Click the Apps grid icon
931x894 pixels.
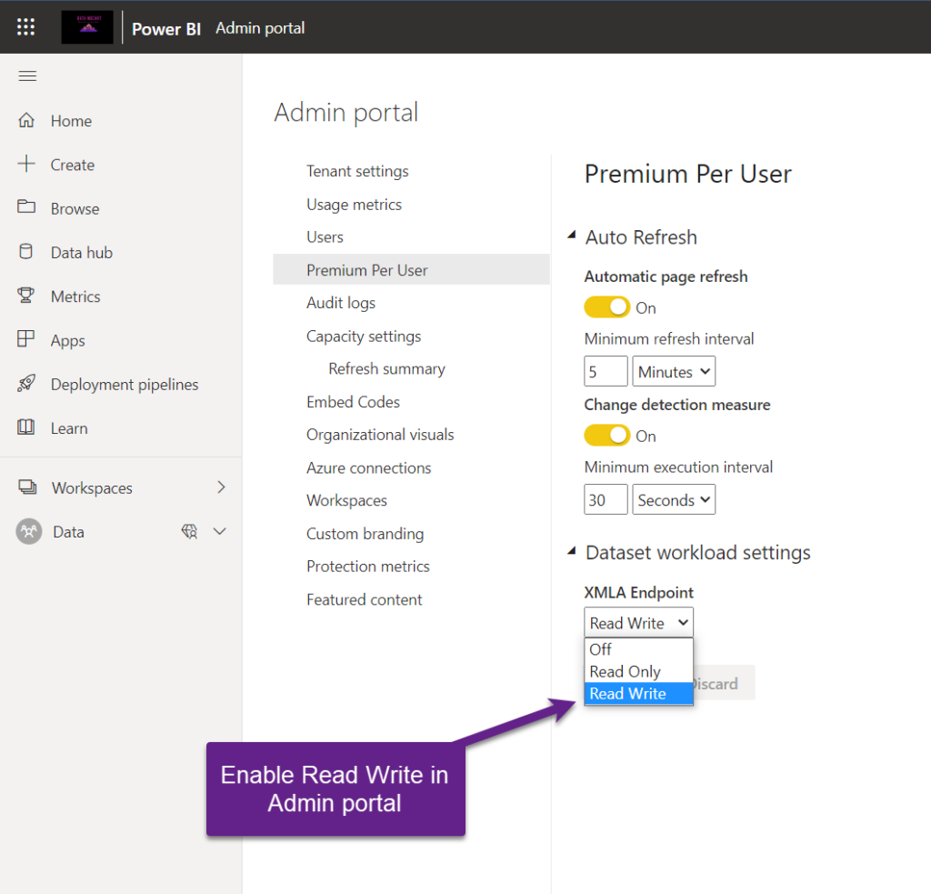click(26, 339)
